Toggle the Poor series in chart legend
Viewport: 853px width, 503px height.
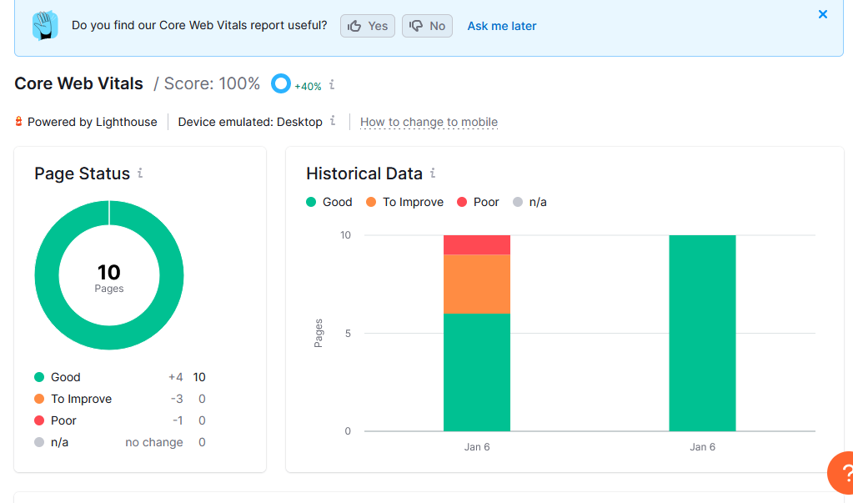click(x=478, y=202)
